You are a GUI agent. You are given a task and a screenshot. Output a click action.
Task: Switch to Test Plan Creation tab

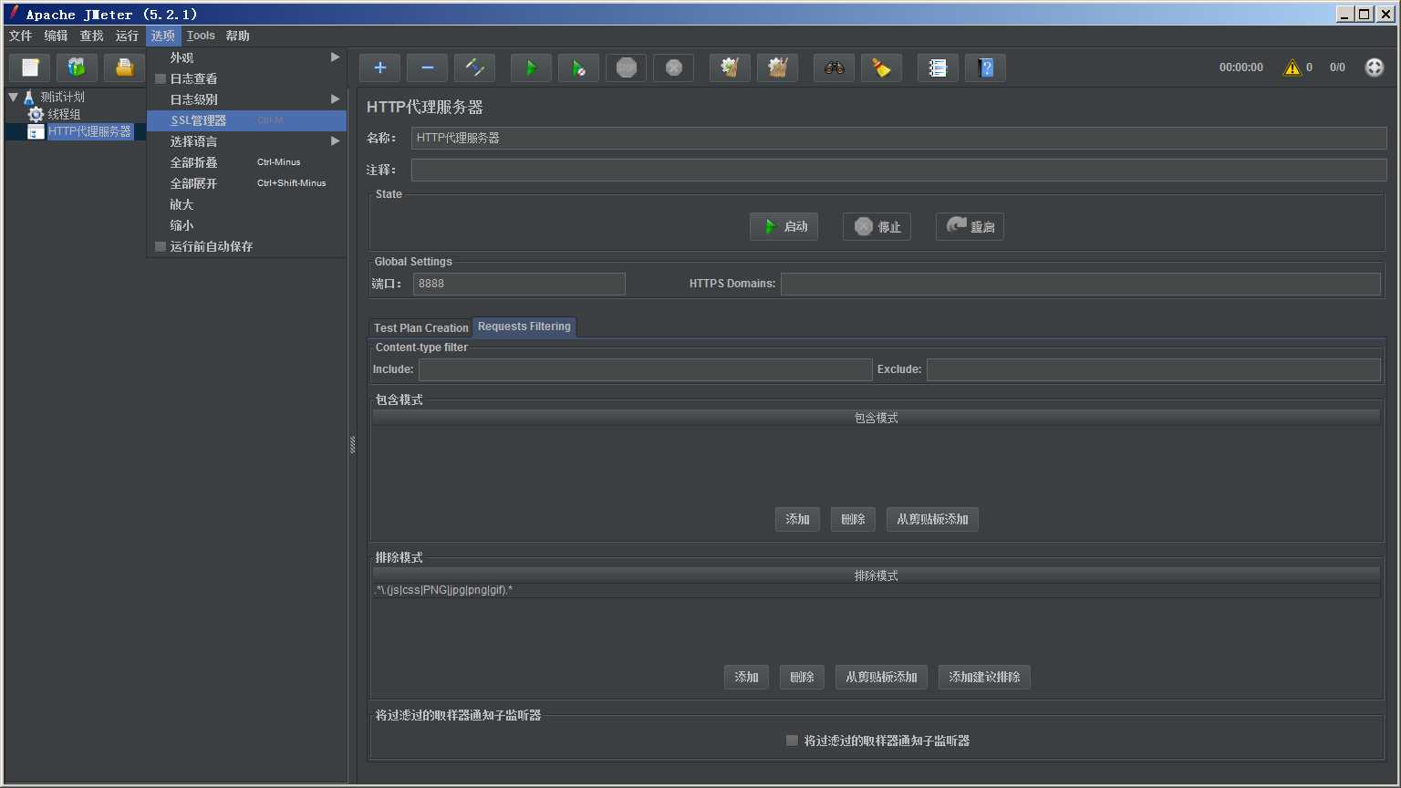(x=420, y=327)
